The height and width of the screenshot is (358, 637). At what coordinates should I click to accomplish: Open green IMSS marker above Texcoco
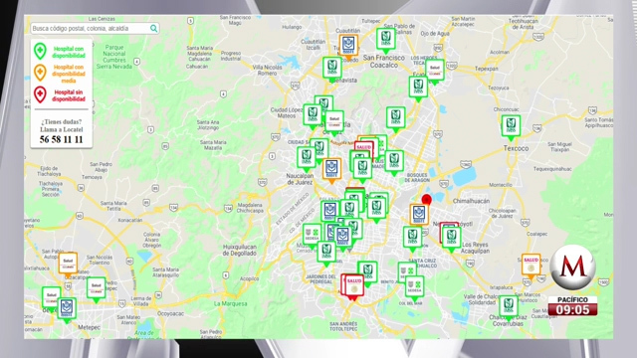(511, 127)
